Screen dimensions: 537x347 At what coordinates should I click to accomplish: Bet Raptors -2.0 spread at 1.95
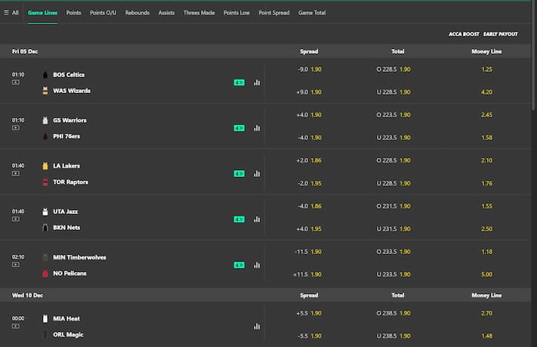pyautogui.click(x=309, y=184)
